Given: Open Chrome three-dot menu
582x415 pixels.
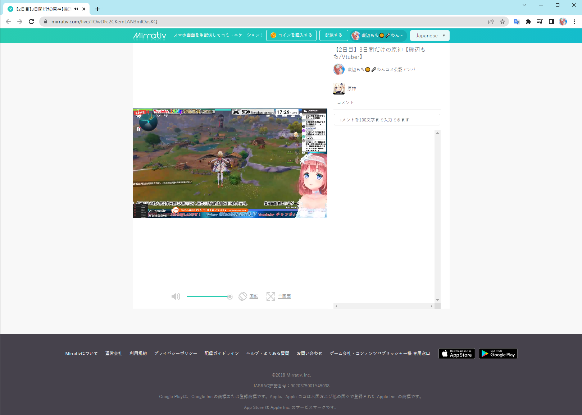Looking at the screenshot, I should pyautogui.click(x=574, y=22).
